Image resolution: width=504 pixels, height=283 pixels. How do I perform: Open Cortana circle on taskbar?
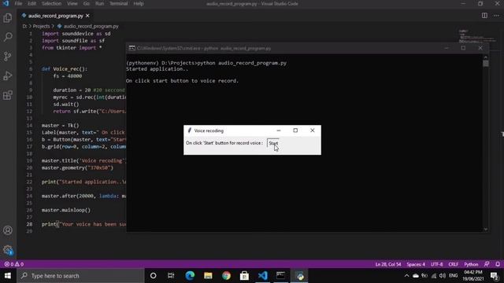point(153,276)
